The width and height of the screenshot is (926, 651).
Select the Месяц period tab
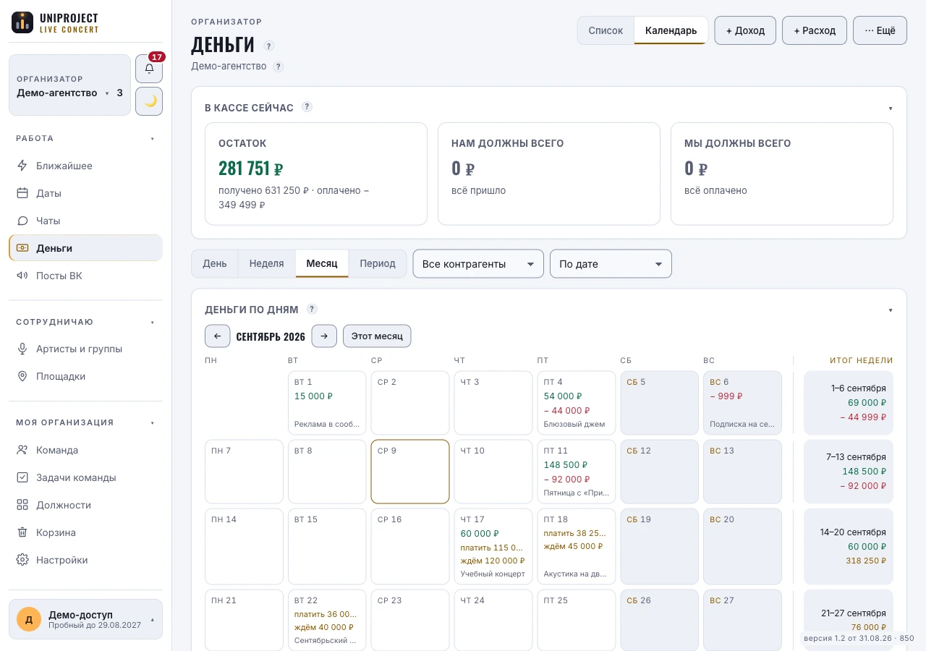click(322, 263)
